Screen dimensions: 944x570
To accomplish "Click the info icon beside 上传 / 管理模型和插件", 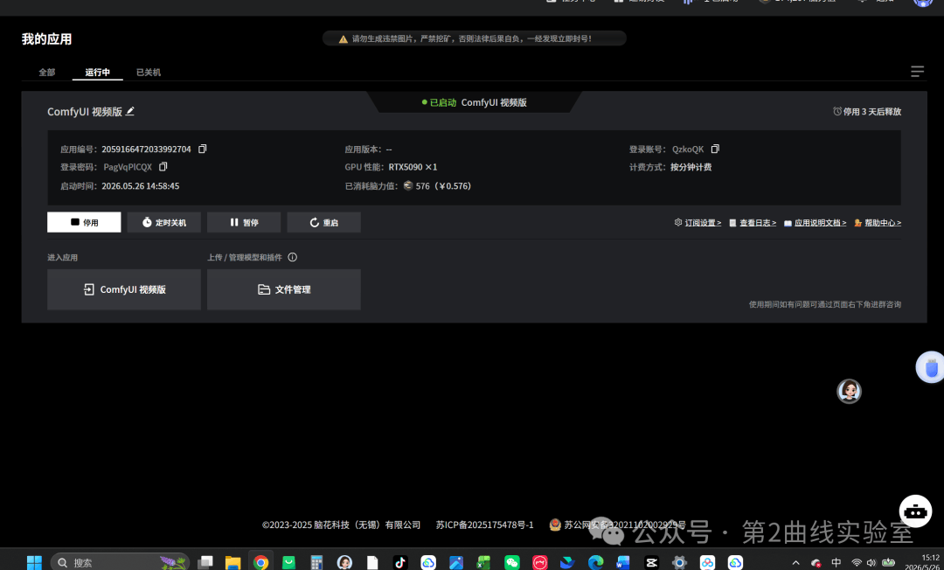I will coord(293,257).
